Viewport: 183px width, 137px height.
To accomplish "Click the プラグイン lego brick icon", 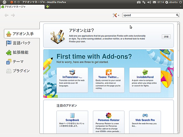I will 9,71.
